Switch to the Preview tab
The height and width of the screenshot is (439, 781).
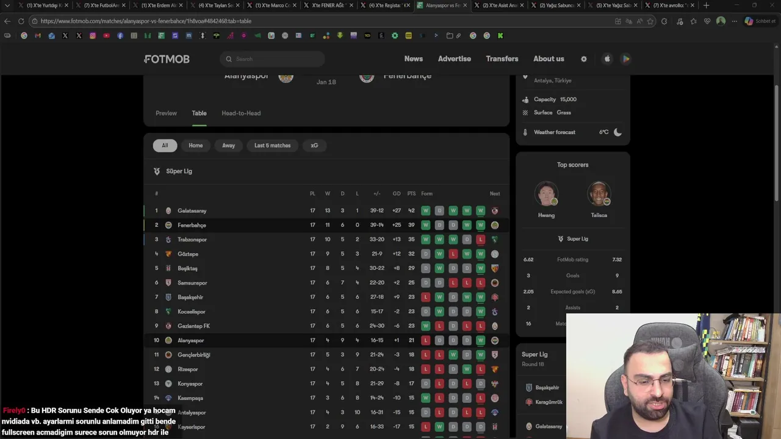pos(166,113)
